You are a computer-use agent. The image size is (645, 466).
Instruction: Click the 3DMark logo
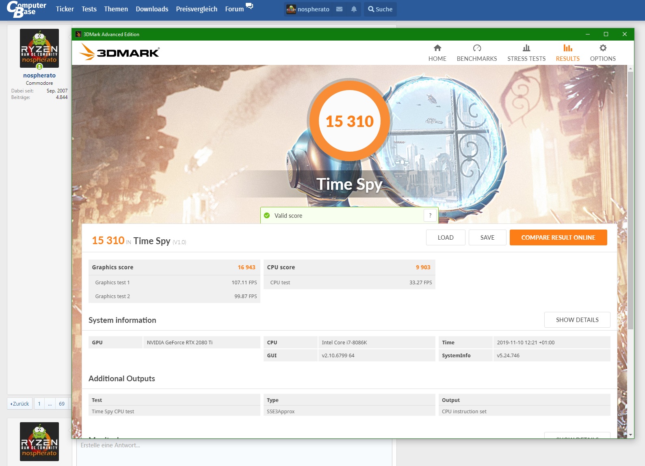click(119, 52)
